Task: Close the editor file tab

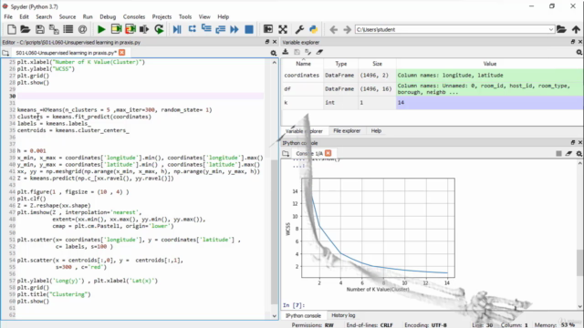Action: tap(121, 53)
